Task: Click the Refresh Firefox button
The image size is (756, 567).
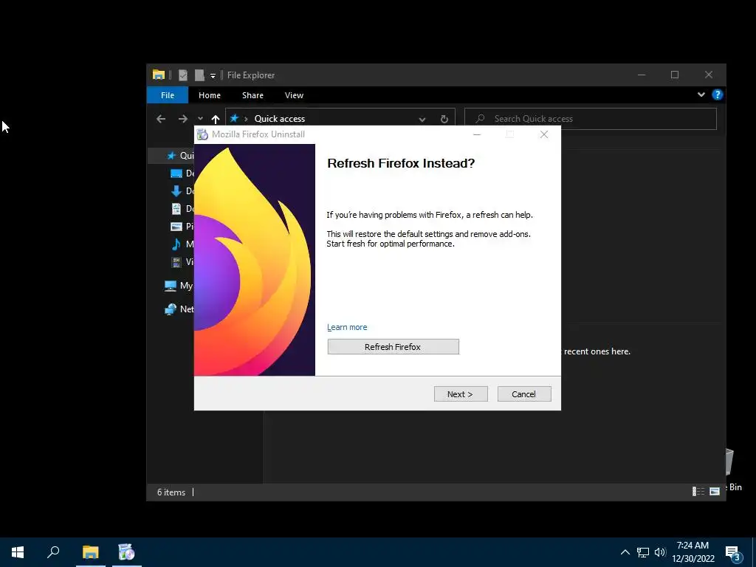Action: pyautogui.click(x=393, y=347)
